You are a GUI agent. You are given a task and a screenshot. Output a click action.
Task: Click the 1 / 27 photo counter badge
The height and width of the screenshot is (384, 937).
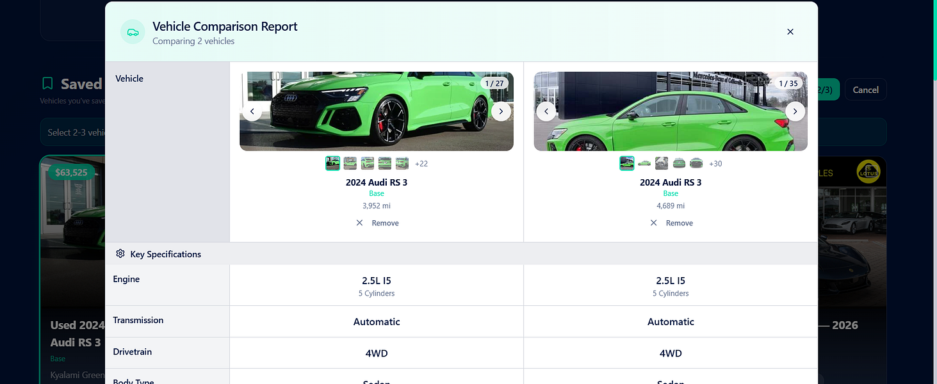(x=494, y=83)
